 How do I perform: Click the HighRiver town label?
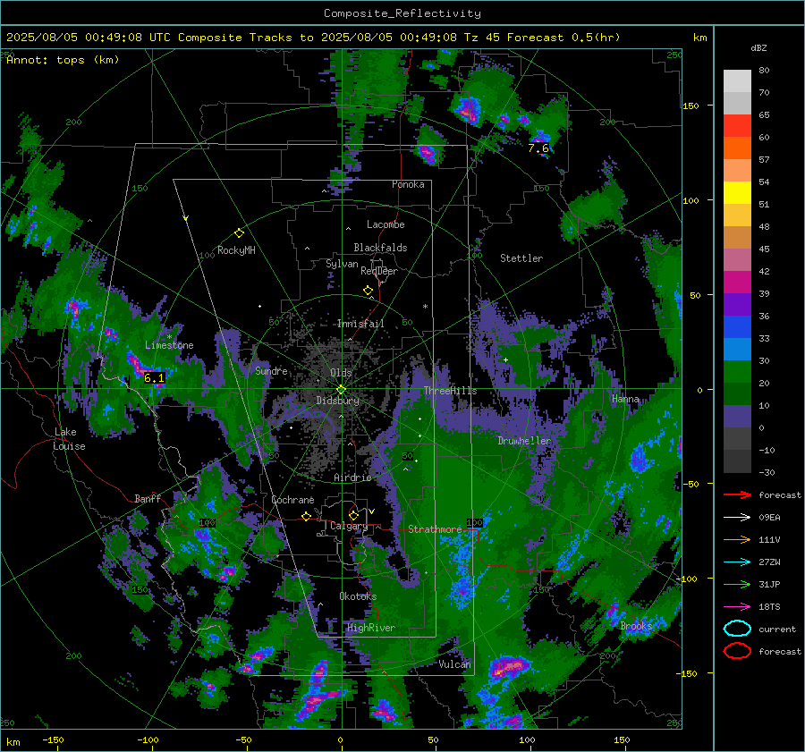371,628
